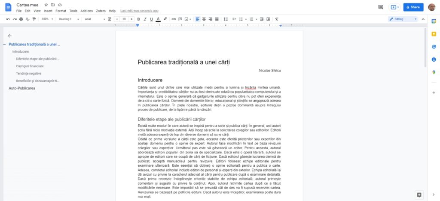
Task: Jump to Introducere in the outline
Action: tap(21, 51)
